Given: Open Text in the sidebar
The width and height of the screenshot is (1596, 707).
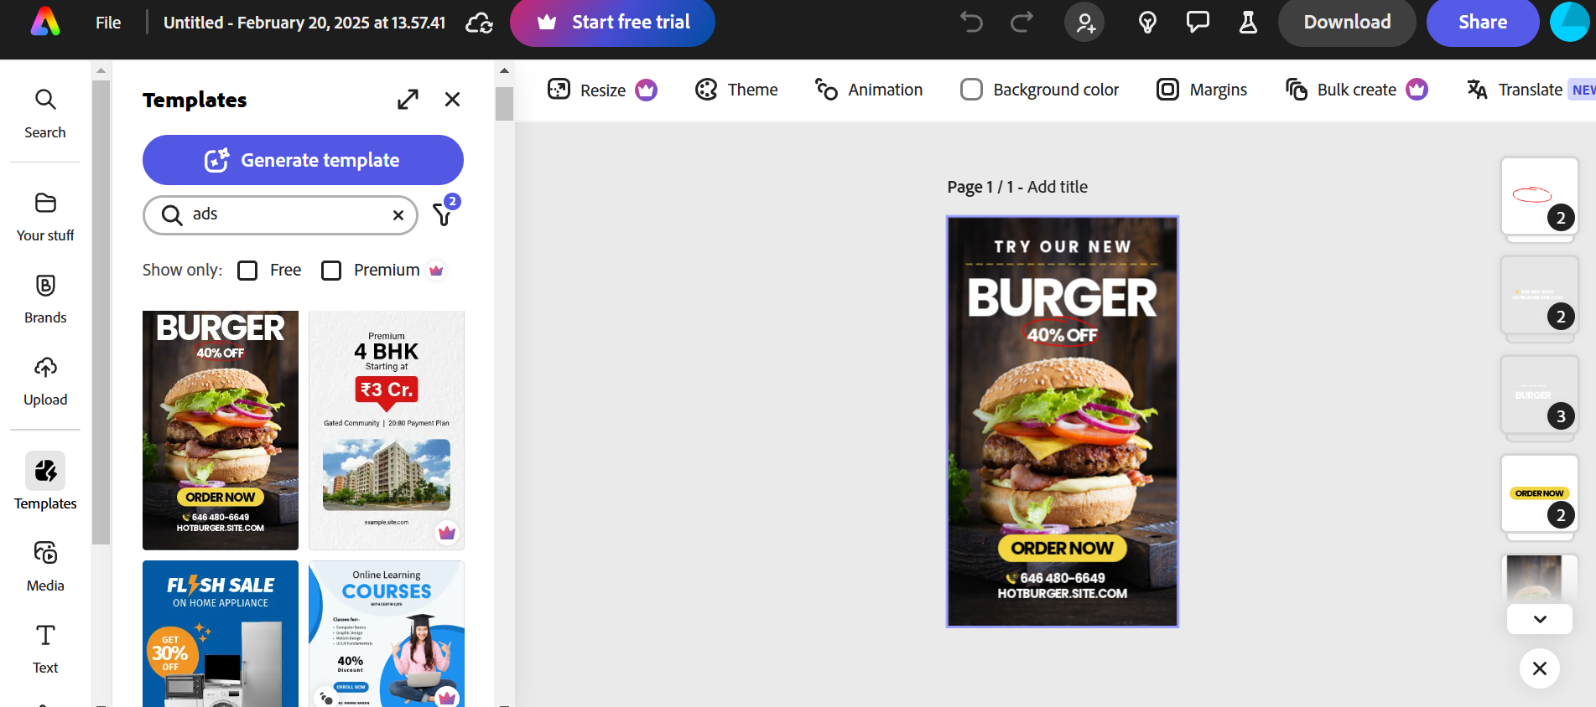Looking at the screenshot, I should coord(45,649).
